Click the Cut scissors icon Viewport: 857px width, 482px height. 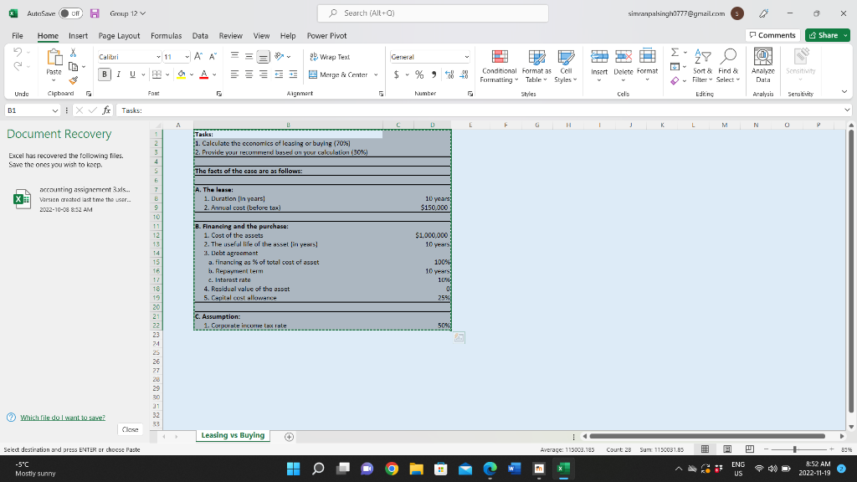(x=74, y=53)
